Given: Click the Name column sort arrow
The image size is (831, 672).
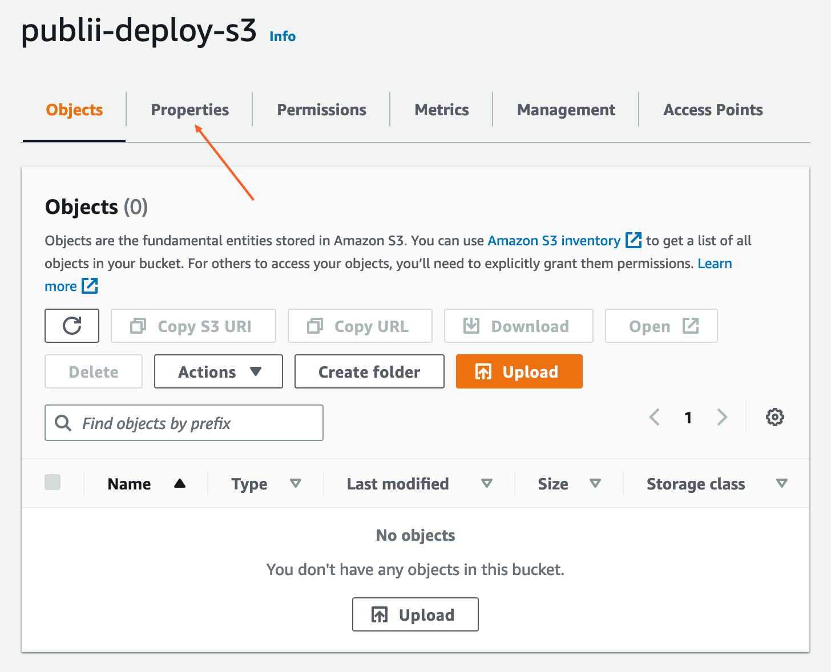Looking at the screenshot, I should click(x=180, y=484).
